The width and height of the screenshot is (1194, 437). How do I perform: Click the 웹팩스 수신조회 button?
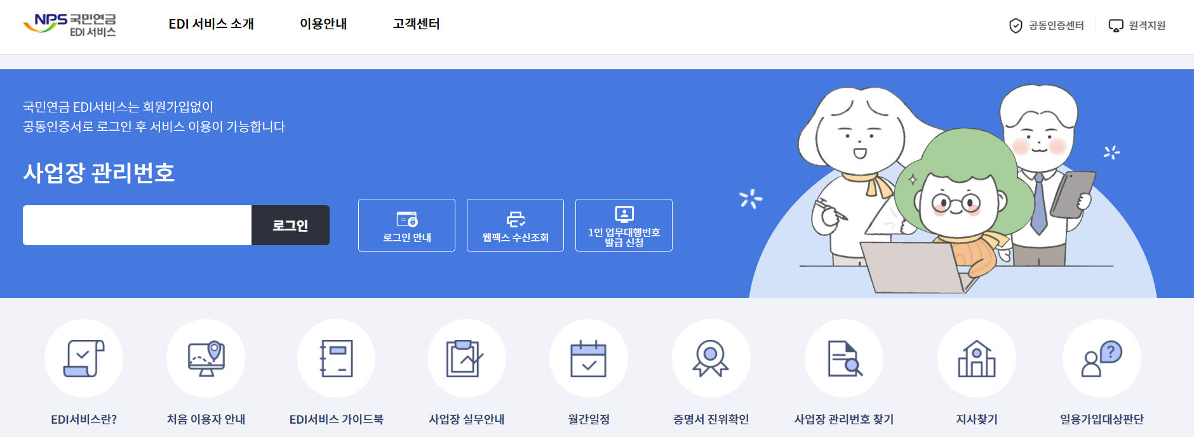coord(515,225)
